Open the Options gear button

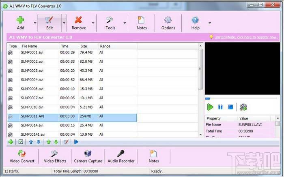point(168,23)
